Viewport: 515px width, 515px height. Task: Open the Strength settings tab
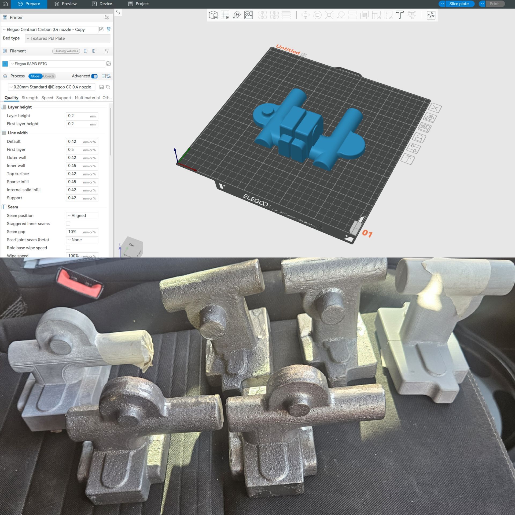click(x=30, y=98)
